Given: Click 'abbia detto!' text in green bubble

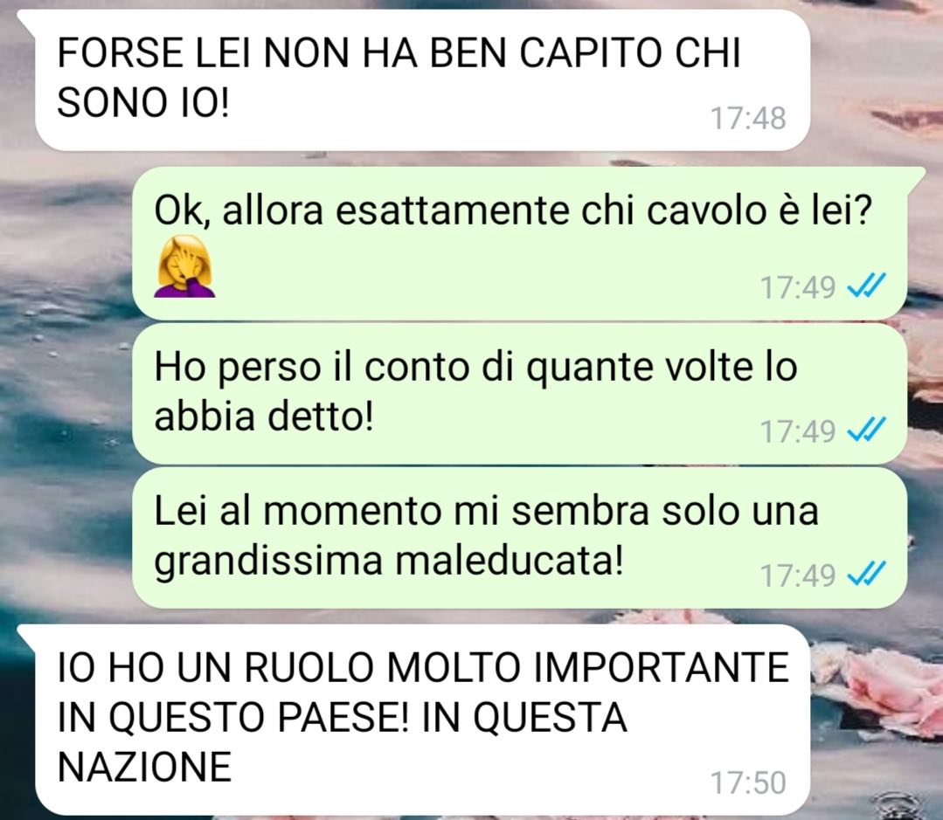Looking at the screenshot, I should point(264,416).
